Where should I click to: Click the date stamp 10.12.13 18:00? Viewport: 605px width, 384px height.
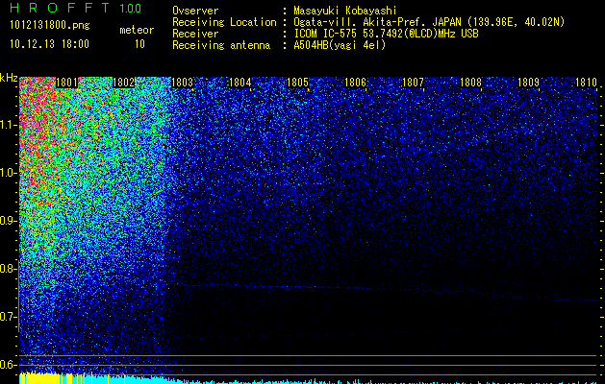tap(49, 44)
